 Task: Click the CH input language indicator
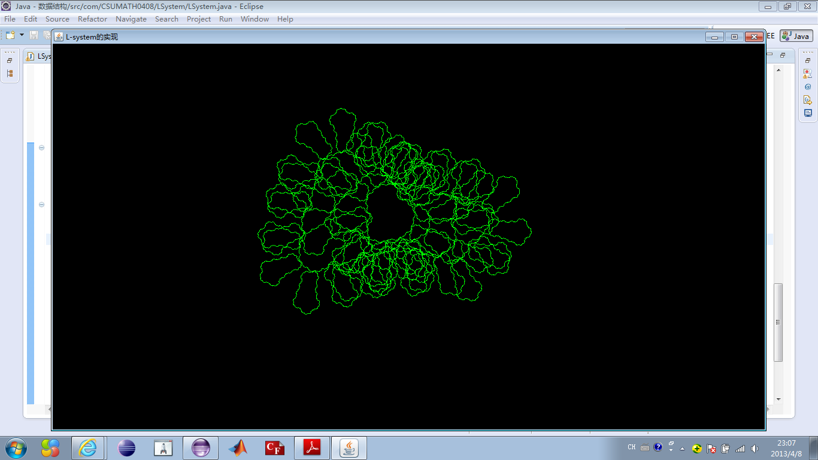click(x=632, y=447)
